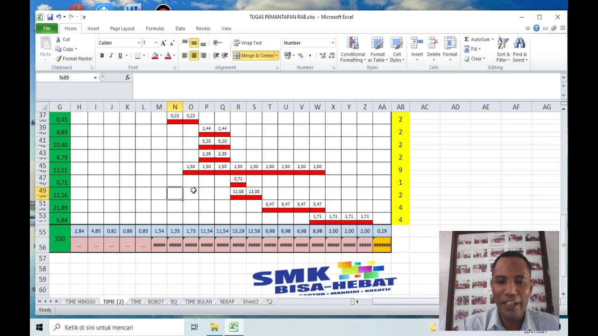Apply the red Font Color

pos(168,56)
